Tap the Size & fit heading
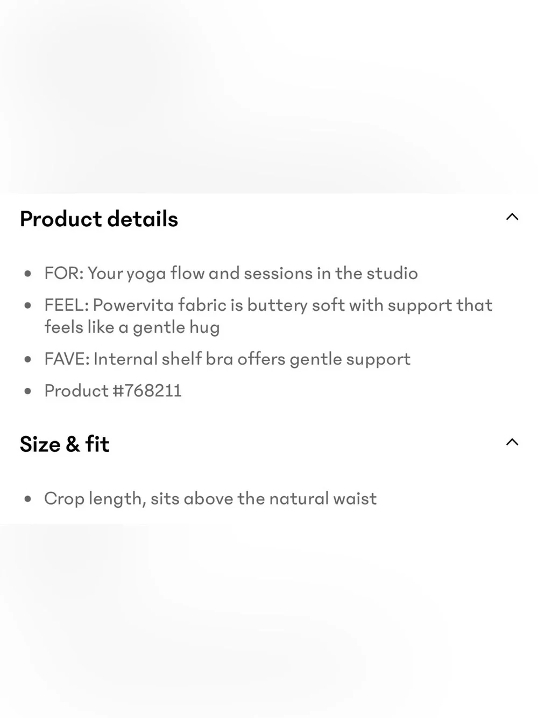 pos(65,444)
